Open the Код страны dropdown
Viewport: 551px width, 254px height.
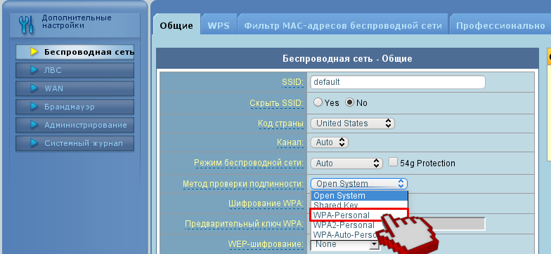(353, 123)
